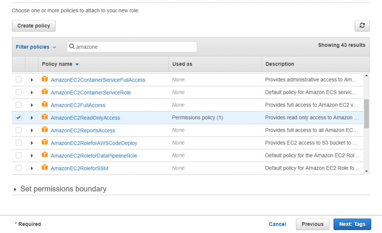Check the AmazonEC2ContainerServiceFullAccess checkbox
Viewport: 382px width, 233px height.
(x=19, y=80)
